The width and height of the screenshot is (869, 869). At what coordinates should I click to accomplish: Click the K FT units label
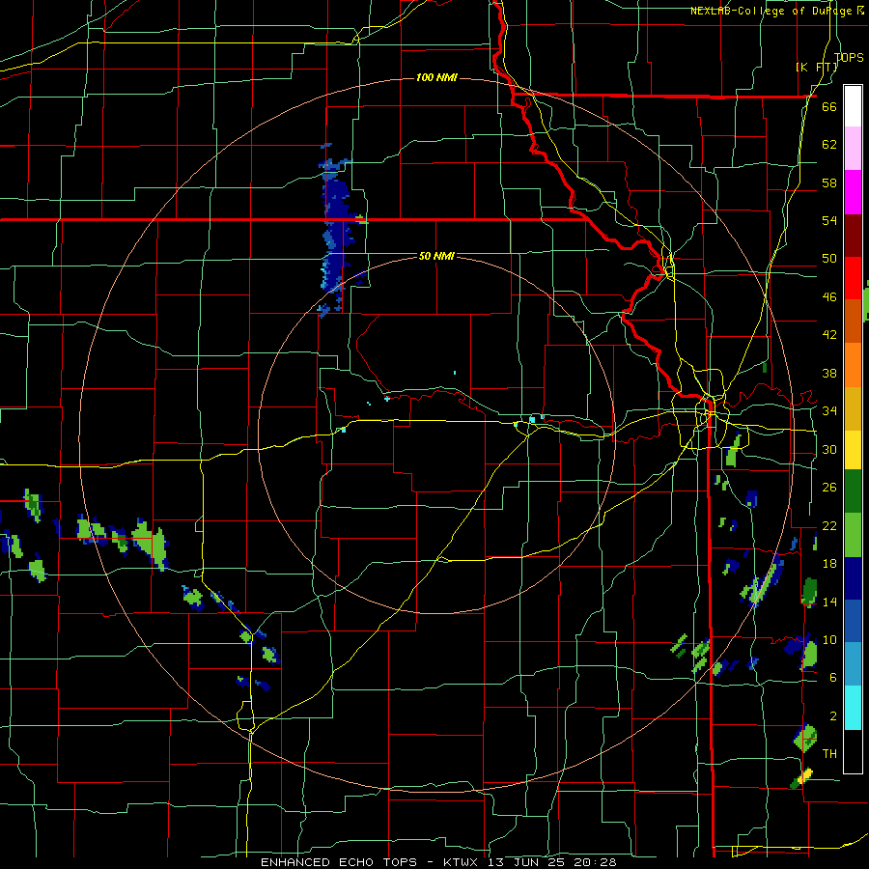816,67
